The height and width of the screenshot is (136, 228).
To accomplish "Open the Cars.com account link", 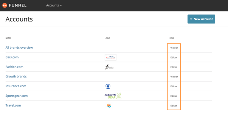I will click(12, 57).
